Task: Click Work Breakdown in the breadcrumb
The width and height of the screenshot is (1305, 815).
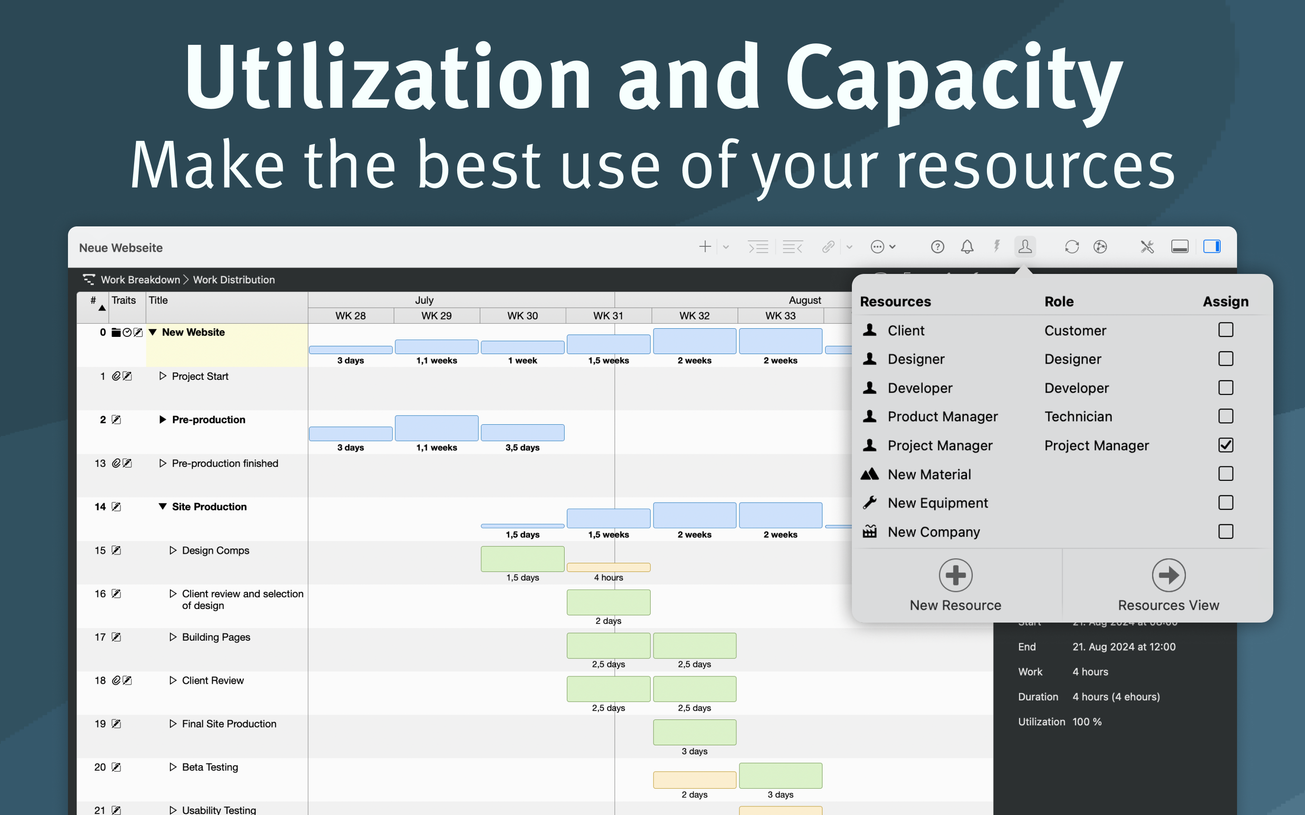Action: coord(140,280)
